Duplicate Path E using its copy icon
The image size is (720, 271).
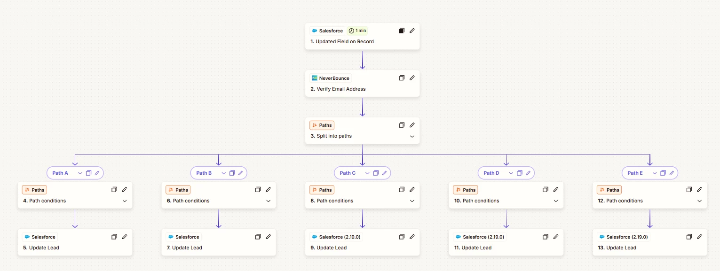(663, 173)
